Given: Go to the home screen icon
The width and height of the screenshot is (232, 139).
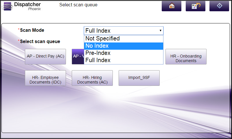Looking at the screenshot, I should tap(172, 6).
